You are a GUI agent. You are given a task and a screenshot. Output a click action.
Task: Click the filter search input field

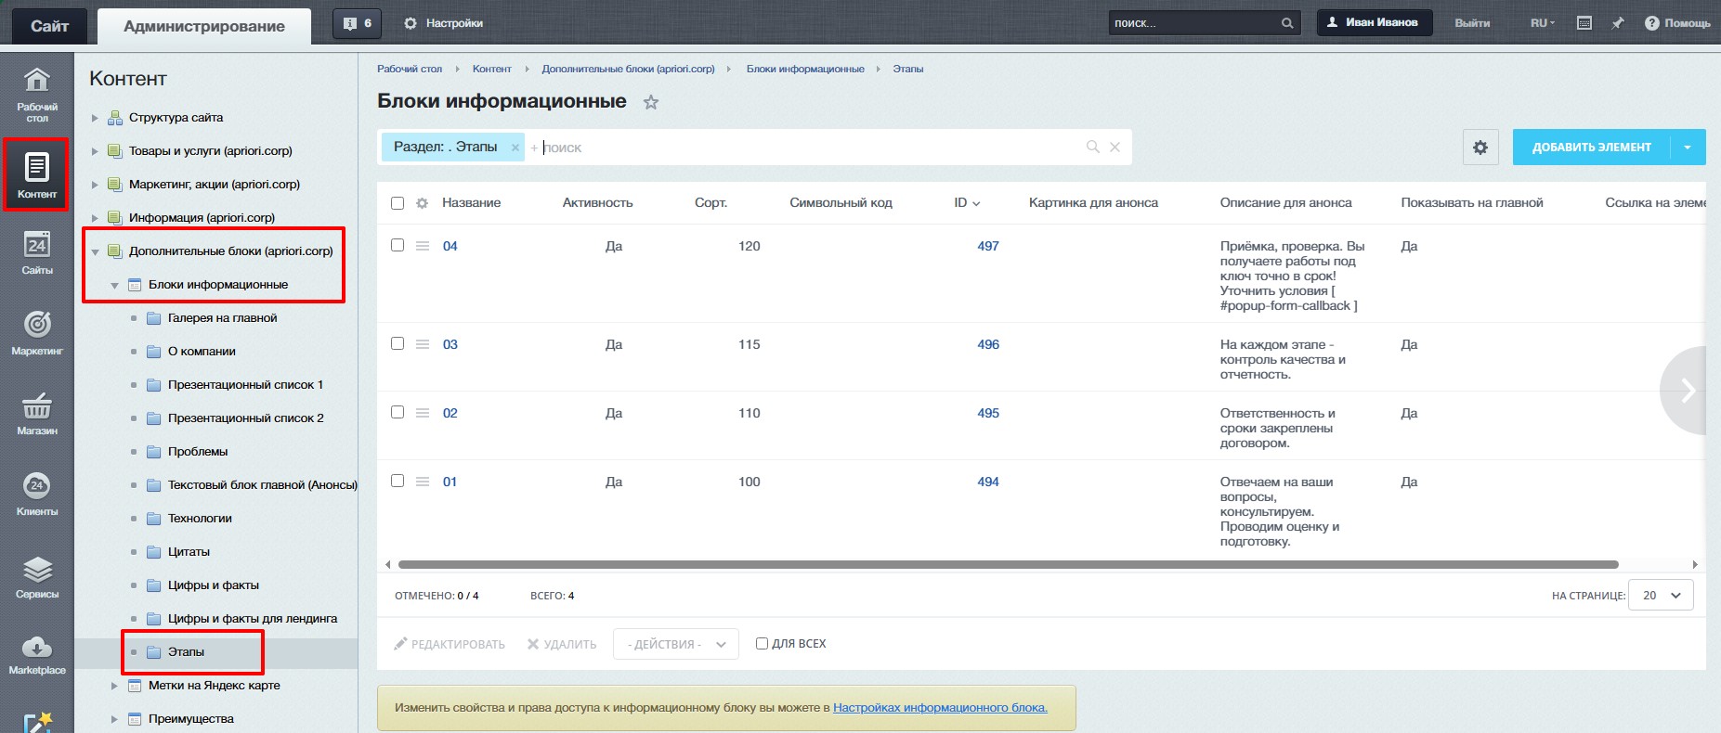[808, 148]
